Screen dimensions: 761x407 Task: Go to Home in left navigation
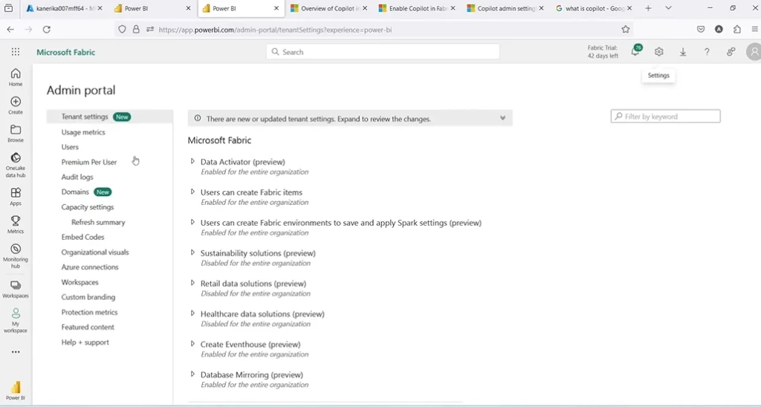click(16, 77)
